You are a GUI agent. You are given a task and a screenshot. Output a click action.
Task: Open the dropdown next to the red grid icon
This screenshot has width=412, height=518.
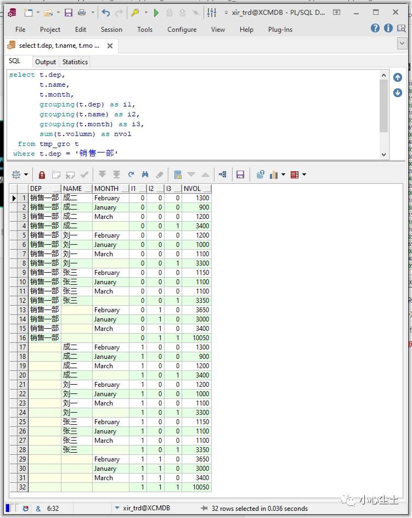coord(304,174)
